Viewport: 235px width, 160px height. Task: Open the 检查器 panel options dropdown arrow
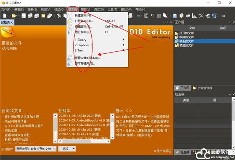pos(230,94)
